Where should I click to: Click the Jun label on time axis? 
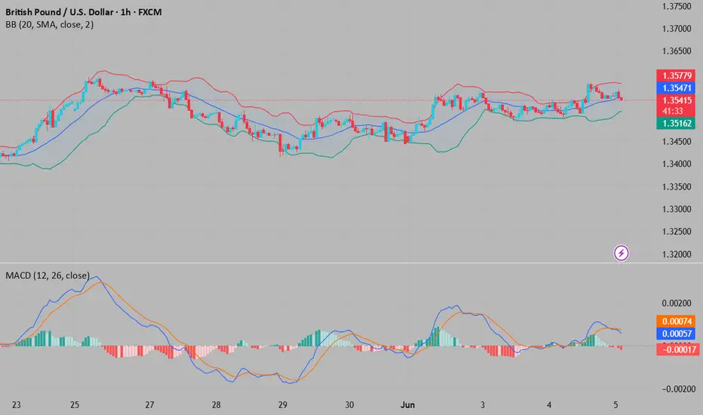coord(407,405)
